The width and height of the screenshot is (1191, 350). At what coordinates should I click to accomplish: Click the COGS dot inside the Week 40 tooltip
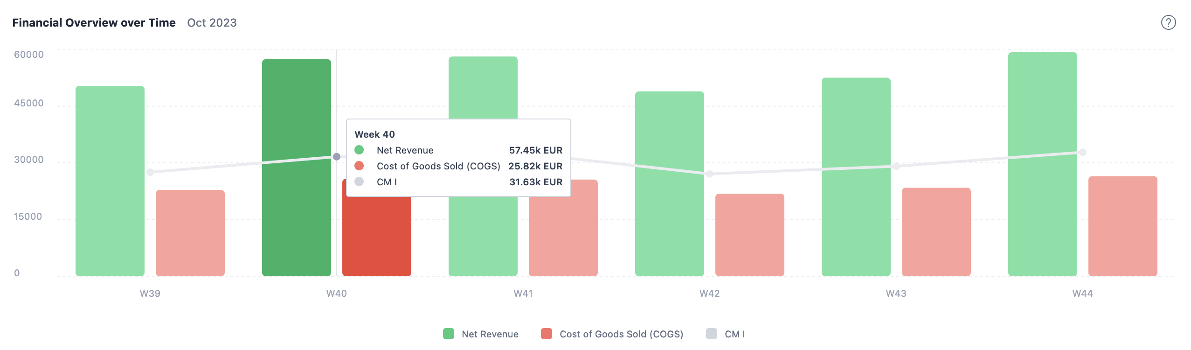(x=360, y=166)
